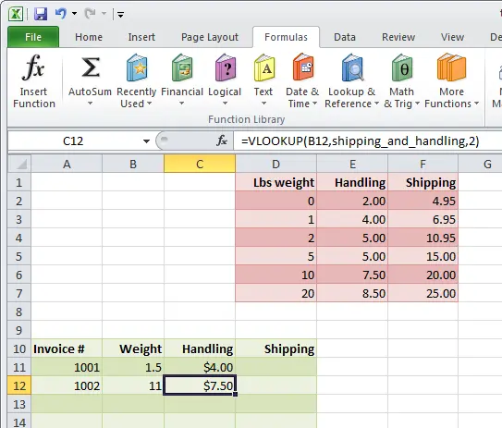Click the Excel application icon in title bar
502x428 pixels.
pos(16,14)
